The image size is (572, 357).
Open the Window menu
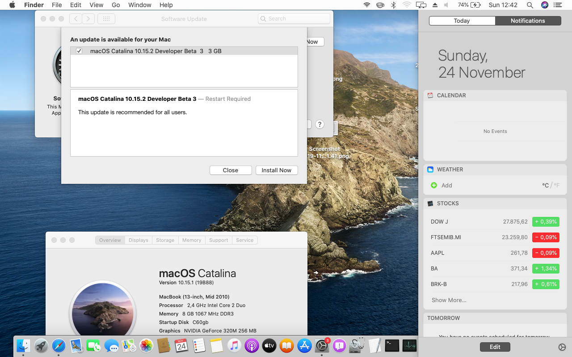[x=140, y=5]
